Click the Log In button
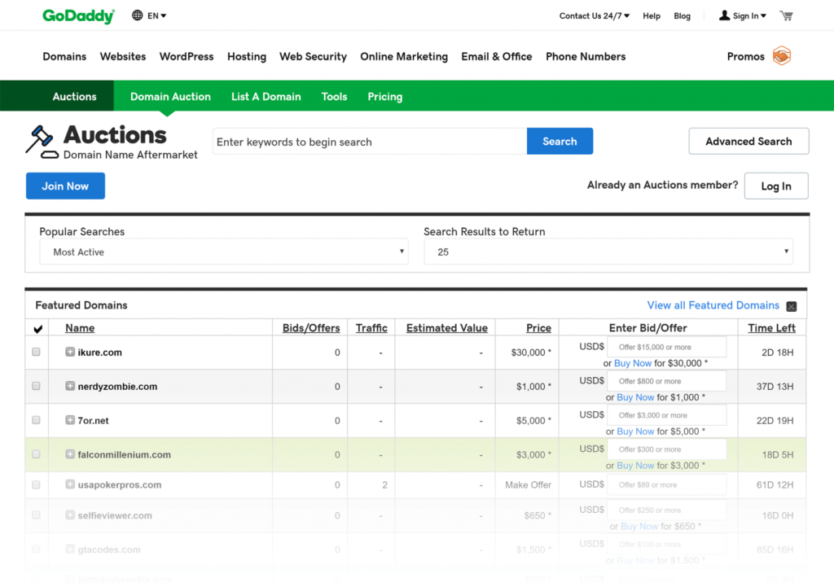 [x=776, y=186]
